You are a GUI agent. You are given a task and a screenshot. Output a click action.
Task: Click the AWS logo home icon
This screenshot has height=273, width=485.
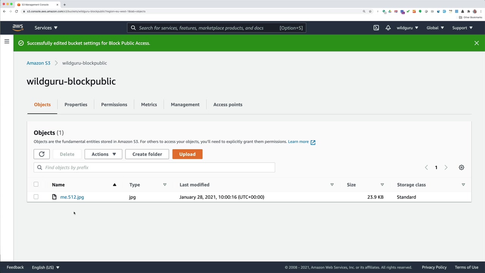(18, 28)
